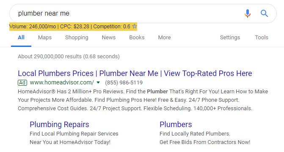Click the www.homeadvisor.com/ green URL

click(x=62, y=83)
